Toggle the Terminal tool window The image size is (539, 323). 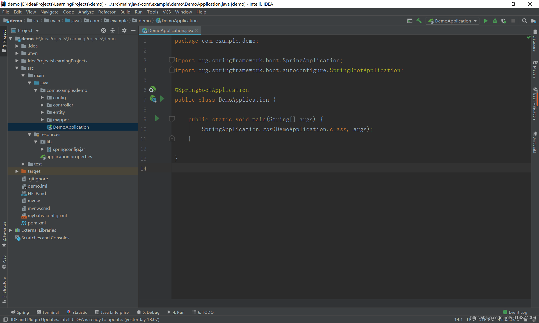tap(48, 312)
